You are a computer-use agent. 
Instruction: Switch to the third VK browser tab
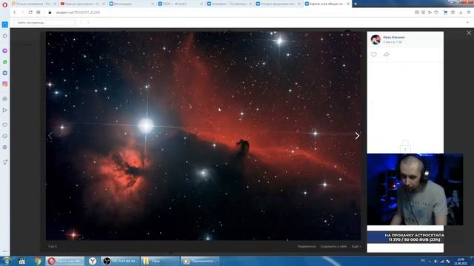pos(131,4)
